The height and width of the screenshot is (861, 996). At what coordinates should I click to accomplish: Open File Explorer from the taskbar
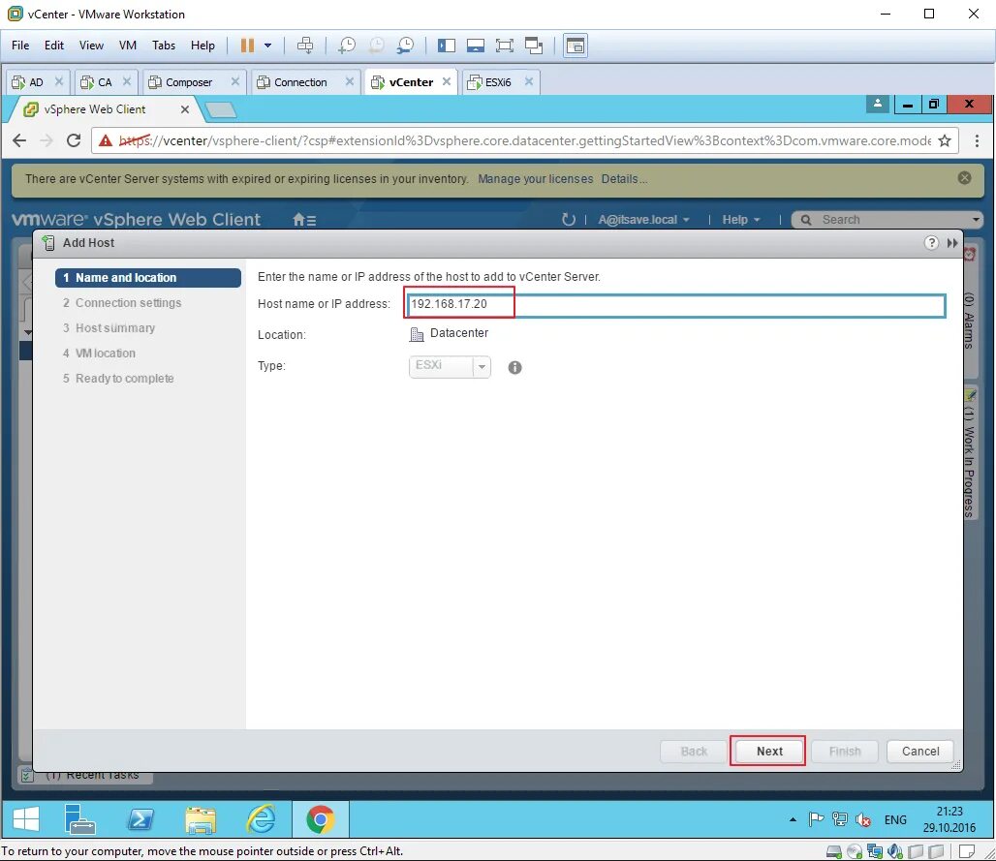click(x=201, y=819)
